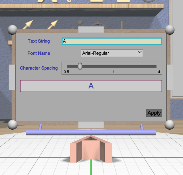Click the blue horizontal bar below the panel
Image resolution: width=183 pixels, height=175 pixels.
tap(91, 132)
